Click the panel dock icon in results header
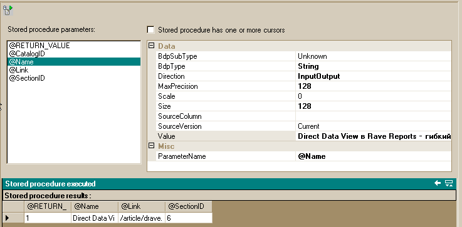 [x=448, y=183]
